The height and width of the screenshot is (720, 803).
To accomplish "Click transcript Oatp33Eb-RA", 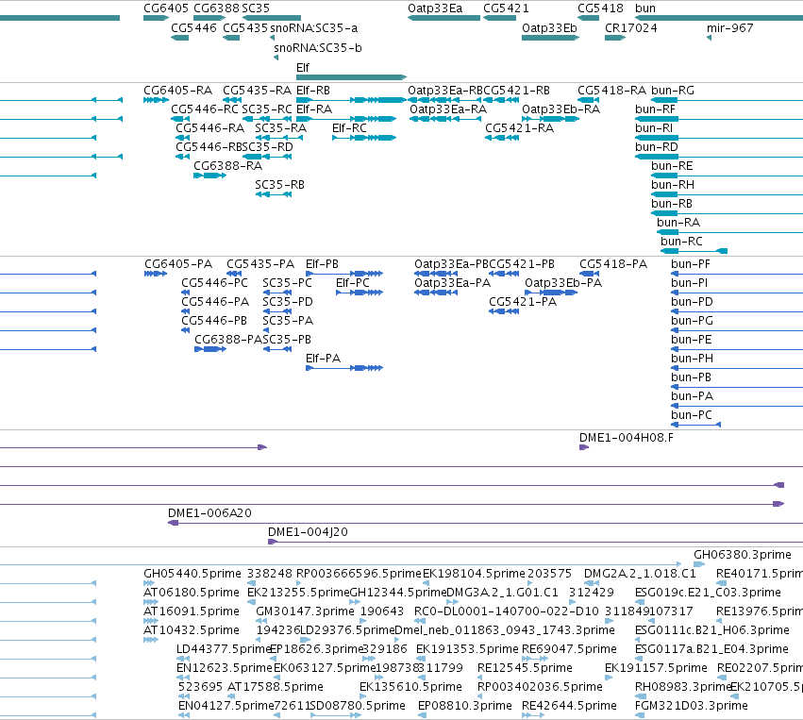I will point(550,119).
